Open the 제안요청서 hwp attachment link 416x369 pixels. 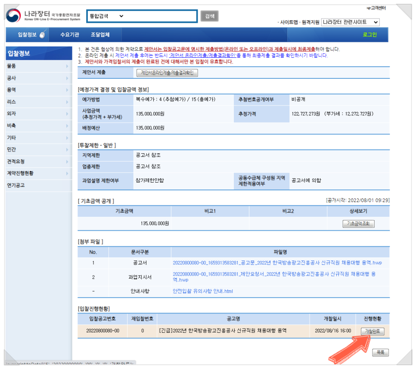(x=274, y=277)
